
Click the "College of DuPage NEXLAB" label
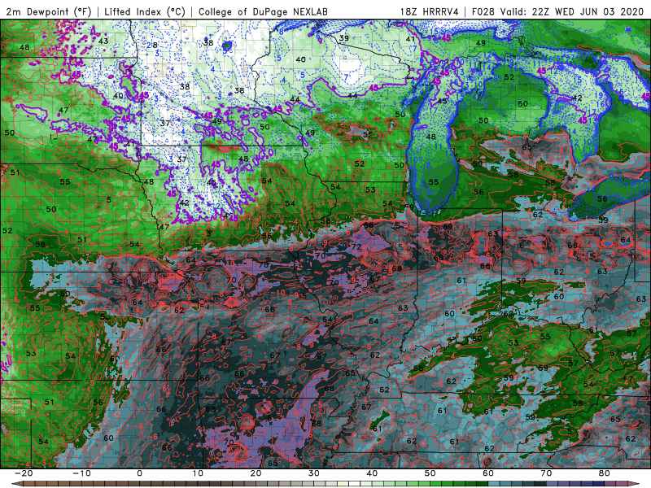tap(263, 11)
